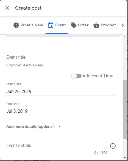The width and height of the screenshot is (128, 161).
Task: Select the Event tab label
Action: click(60, 25)
